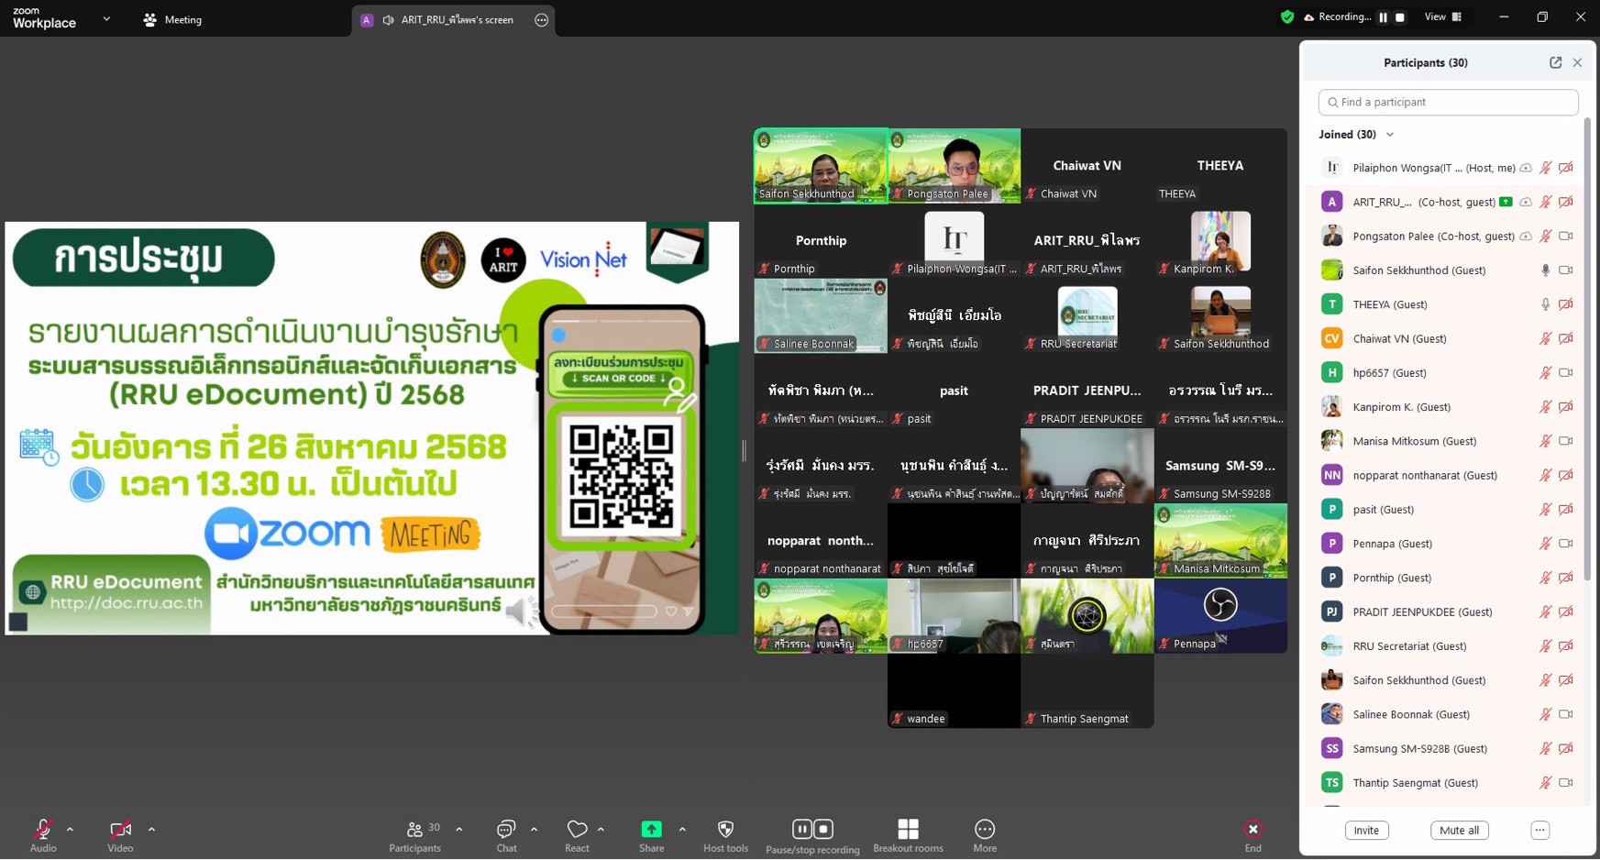Toggle mute icon for Pennapa (Guest)
1600x860 pixels.
[x=1545, y=544]
